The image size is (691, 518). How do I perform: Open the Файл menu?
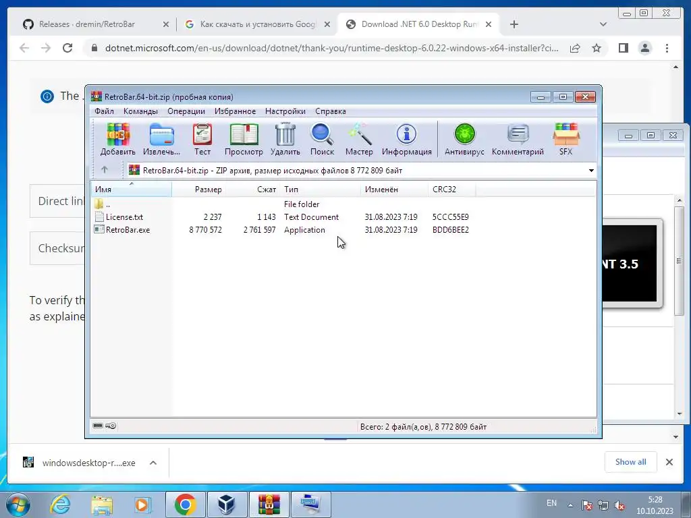coord(104,111)
